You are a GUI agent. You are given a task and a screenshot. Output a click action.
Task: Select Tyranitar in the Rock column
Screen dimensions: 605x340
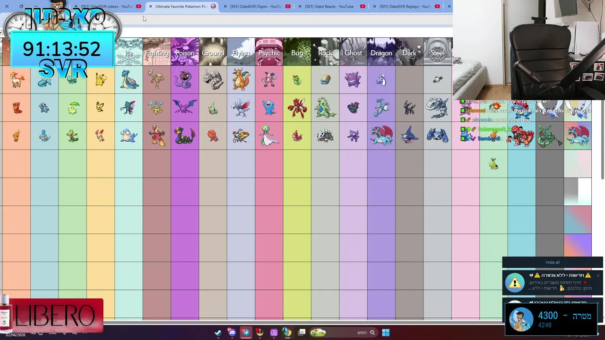pos(325,108)
